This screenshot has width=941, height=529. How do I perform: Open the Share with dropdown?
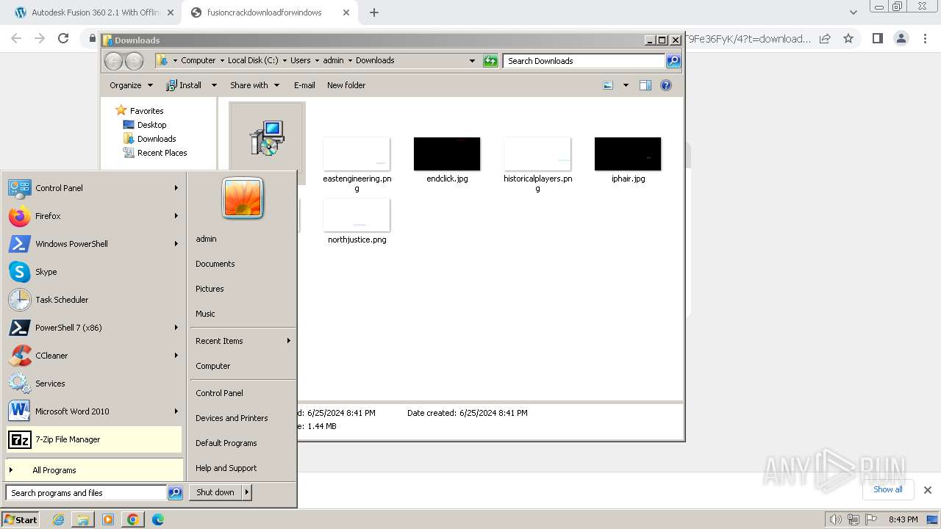pyautogui.click(x=254, y=85)
